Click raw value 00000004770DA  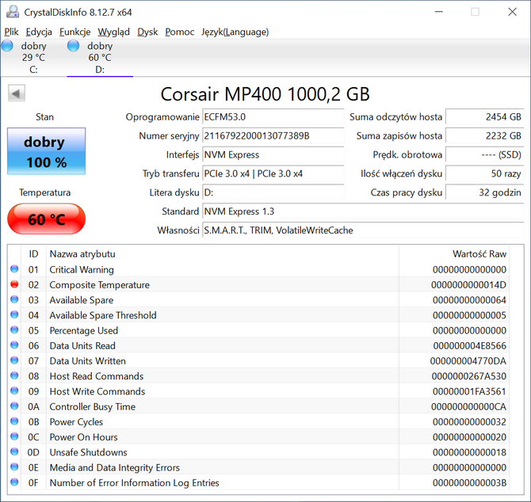click(468, 361)
